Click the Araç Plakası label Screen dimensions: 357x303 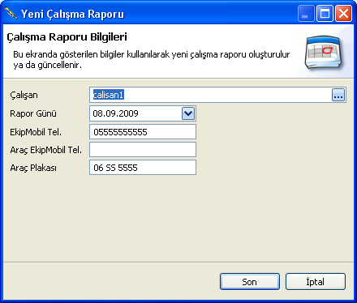(33, 168)
